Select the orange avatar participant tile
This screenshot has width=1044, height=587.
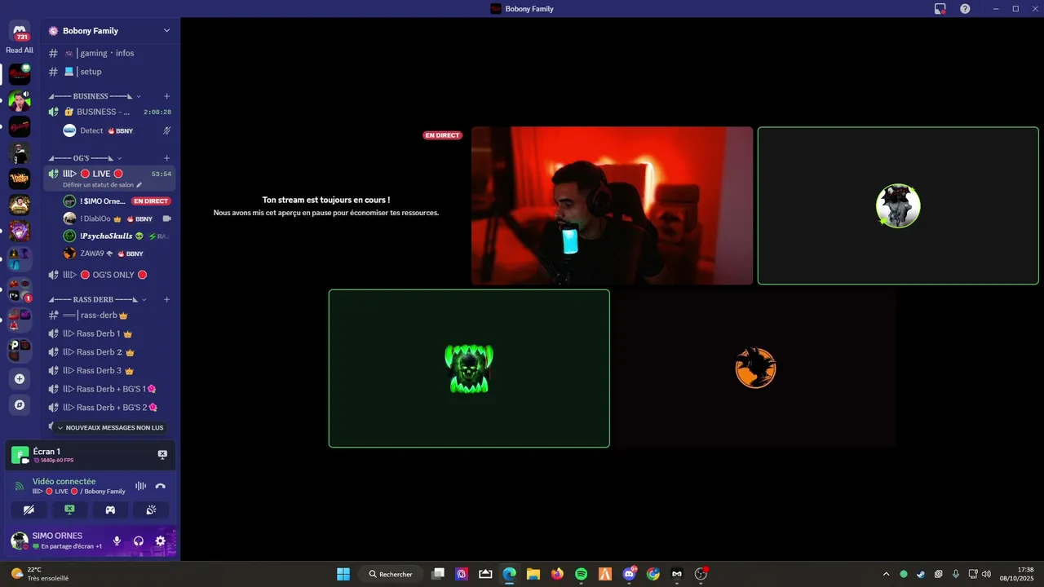[755, 369]
